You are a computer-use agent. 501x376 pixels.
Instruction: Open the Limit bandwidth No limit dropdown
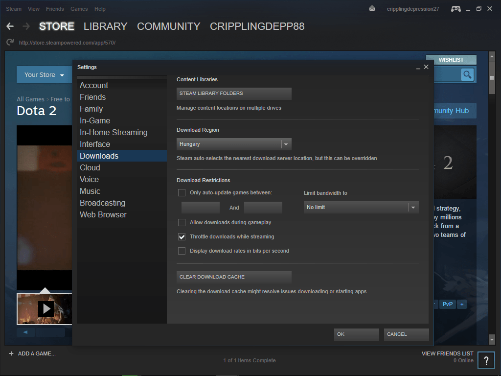tap(361, 207)
